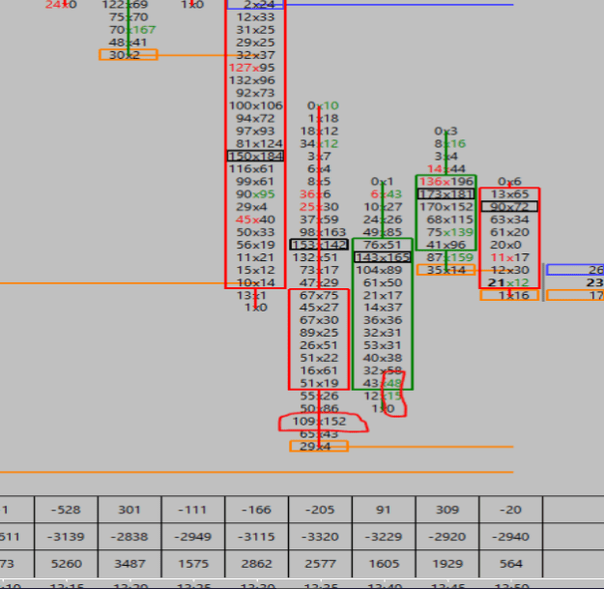Viewport: 604px width, 589px height.
Task: Choose the 6x43 imbalance cell
Action: 386,193
